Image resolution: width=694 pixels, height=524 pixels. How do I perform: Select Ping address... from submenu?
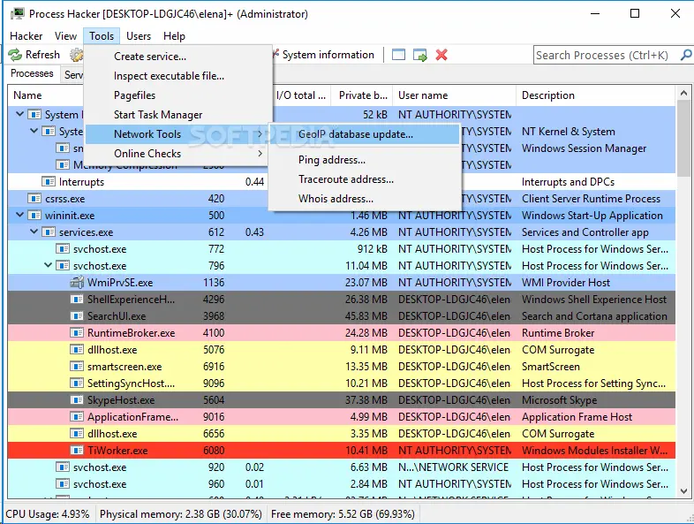332,160
